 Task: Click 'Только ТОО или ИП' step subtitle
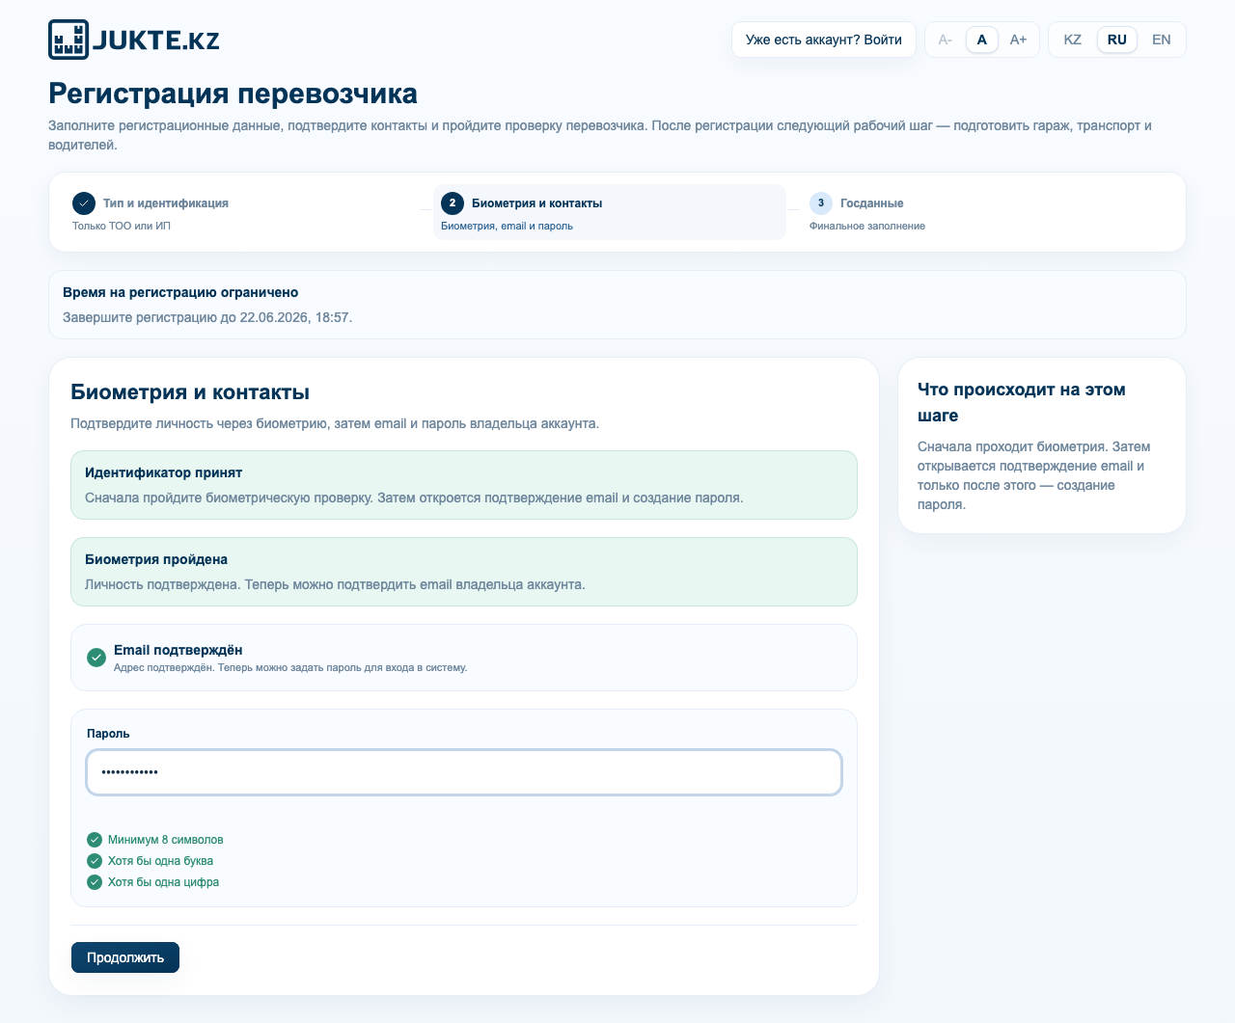(x=122, y=226)
